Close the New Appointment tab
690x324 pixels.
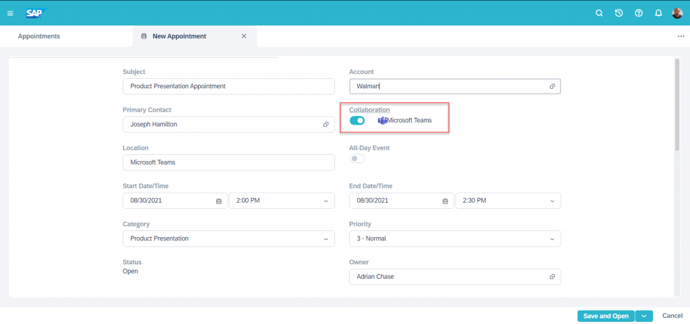(x=244, y=36)
